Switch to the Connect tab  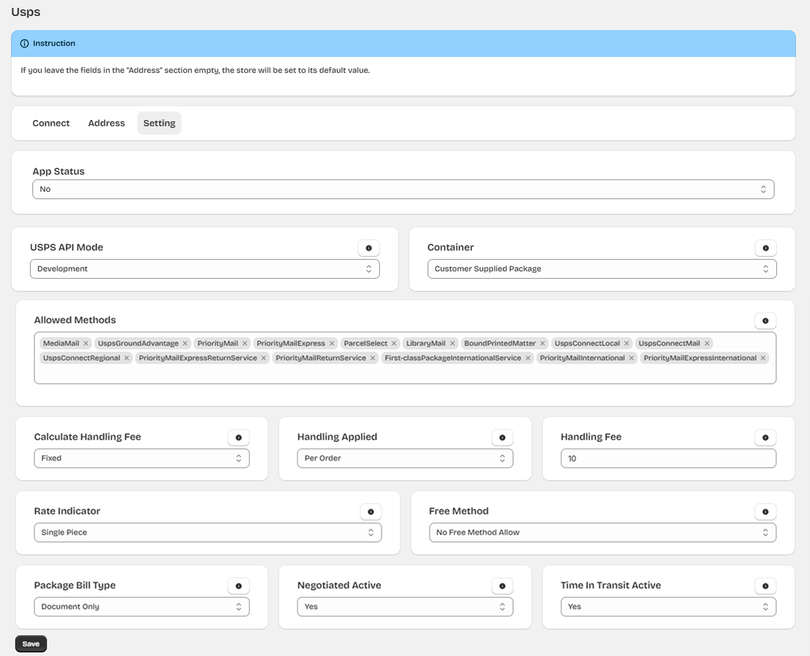coord(51,123)
